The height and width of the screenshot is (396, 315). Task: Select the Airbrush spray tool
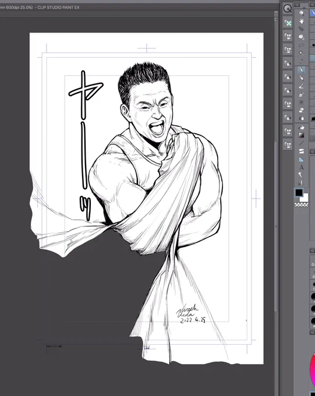pyautogui.click(x=302, y=94)
